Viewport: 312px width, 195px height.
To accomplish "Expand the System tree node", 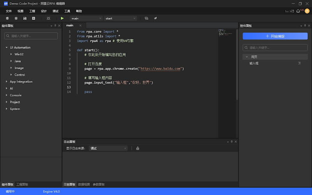I will [7, 109].
